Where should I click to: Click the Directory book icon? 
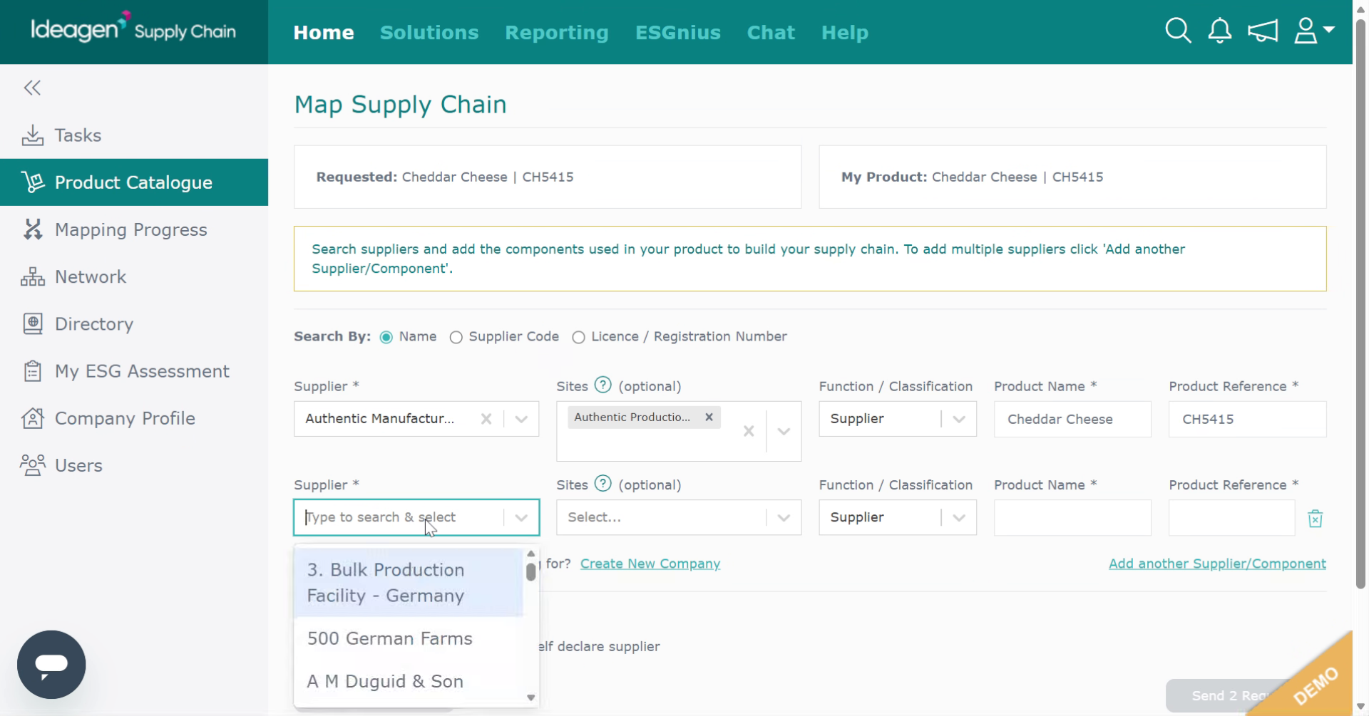pyautogui.click(x=32, y=323)
